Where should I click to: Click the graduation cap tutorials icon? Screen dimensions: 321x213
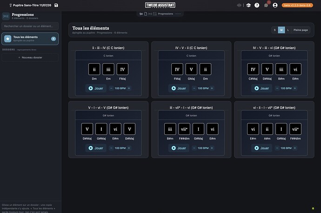248,5
